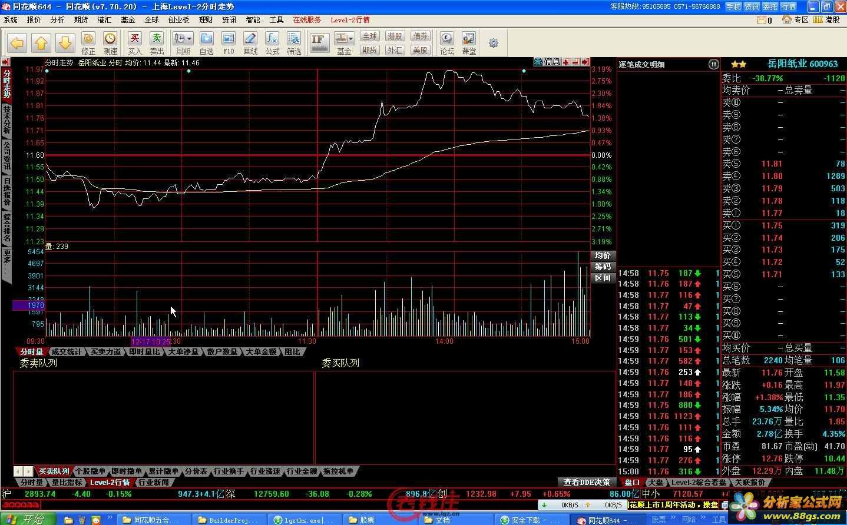Viewport: 847px width, 525px height.
Task: Open the 创业板 menu
Action: coord(178,20)
